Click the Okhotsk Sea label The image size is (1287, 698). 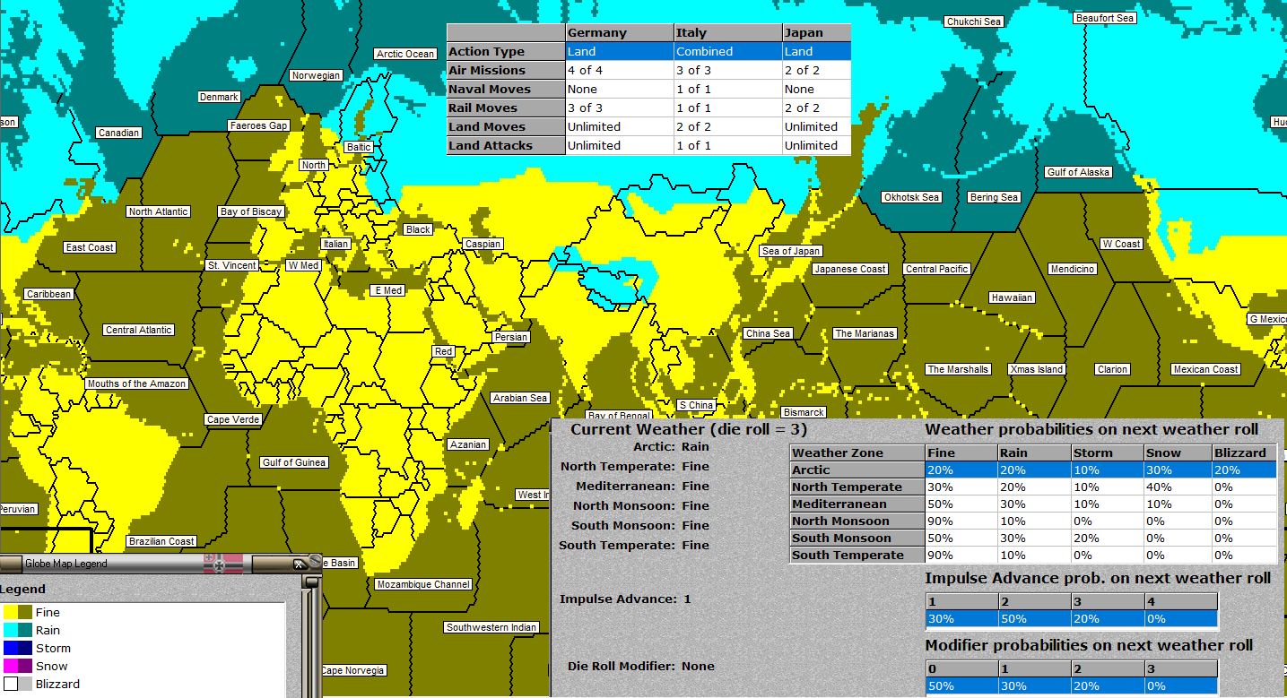pyautogui.click(x=911, y=197)
